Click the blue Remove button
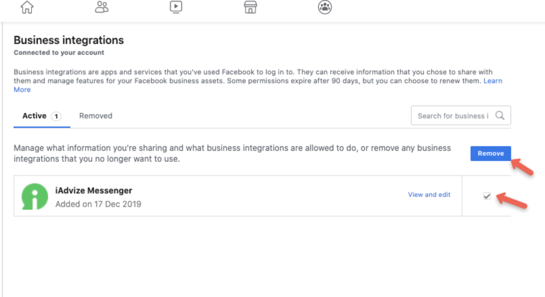The width and height of the screenshot is (545, 297). point(490,154)
